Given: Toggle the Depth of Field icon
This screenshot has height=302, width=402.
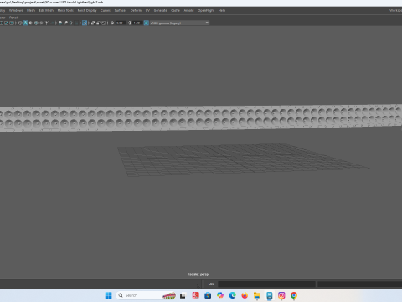Looking at the screenshot, I should point(76,23).
